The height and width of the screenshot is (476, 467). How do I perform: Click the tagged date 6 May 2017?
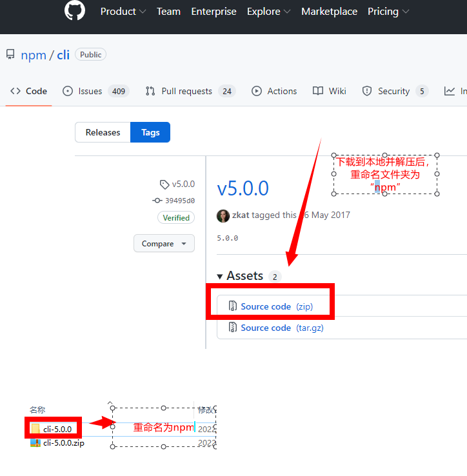(327, 215)
